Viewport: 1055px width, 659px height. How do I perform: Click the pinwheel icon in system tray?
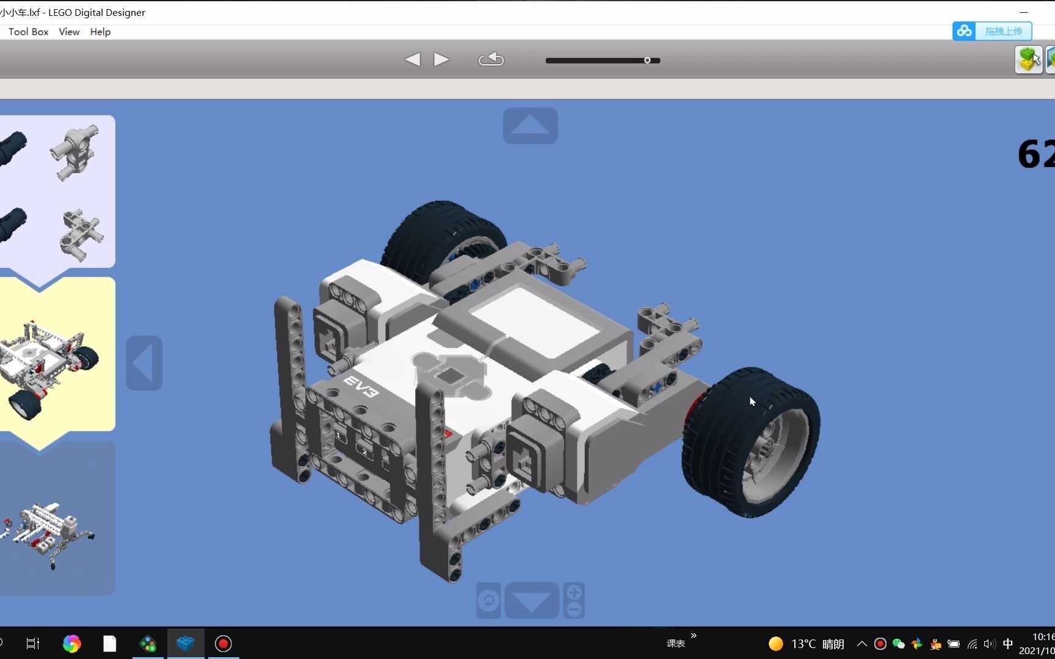917,644
